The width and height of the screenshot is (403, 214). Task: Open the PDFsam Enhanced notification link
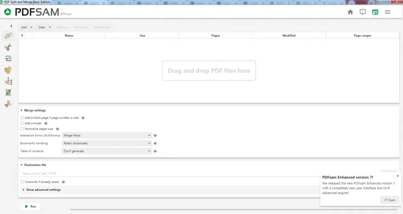[390, 200]
